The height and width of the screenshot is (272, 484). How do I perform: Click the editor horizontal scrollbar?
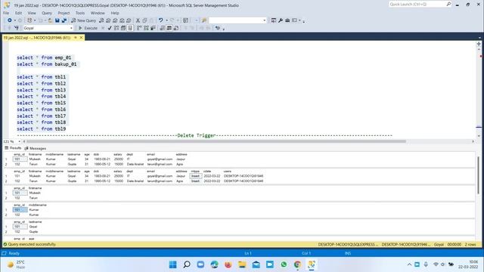(x=216, y=141)
